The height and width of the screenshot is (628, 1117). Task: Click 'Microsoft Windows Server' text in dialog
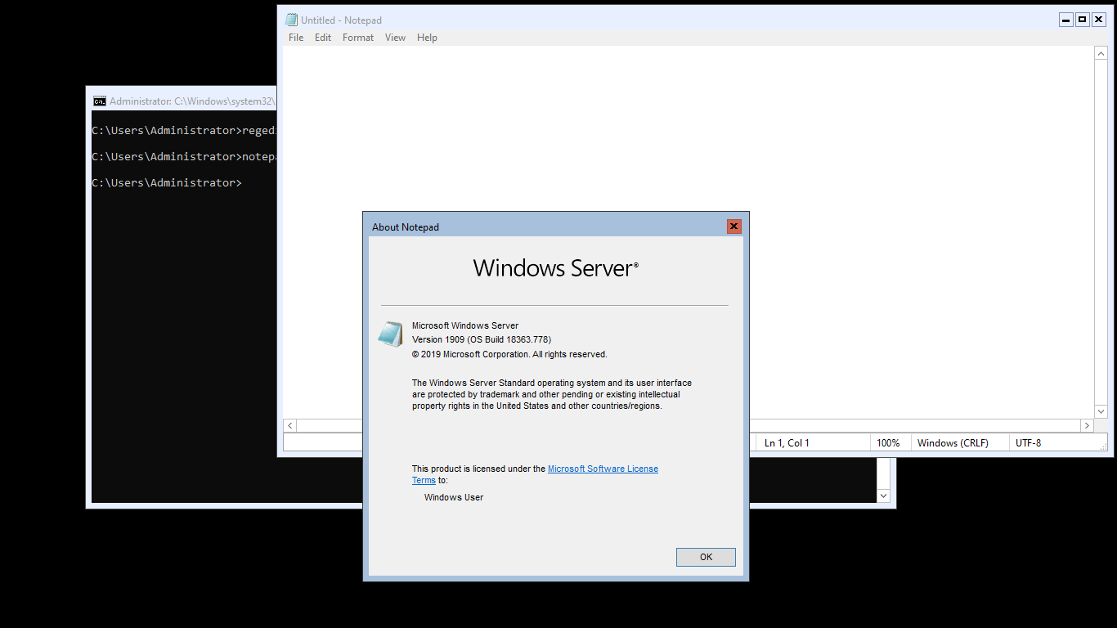pos(465,325)
